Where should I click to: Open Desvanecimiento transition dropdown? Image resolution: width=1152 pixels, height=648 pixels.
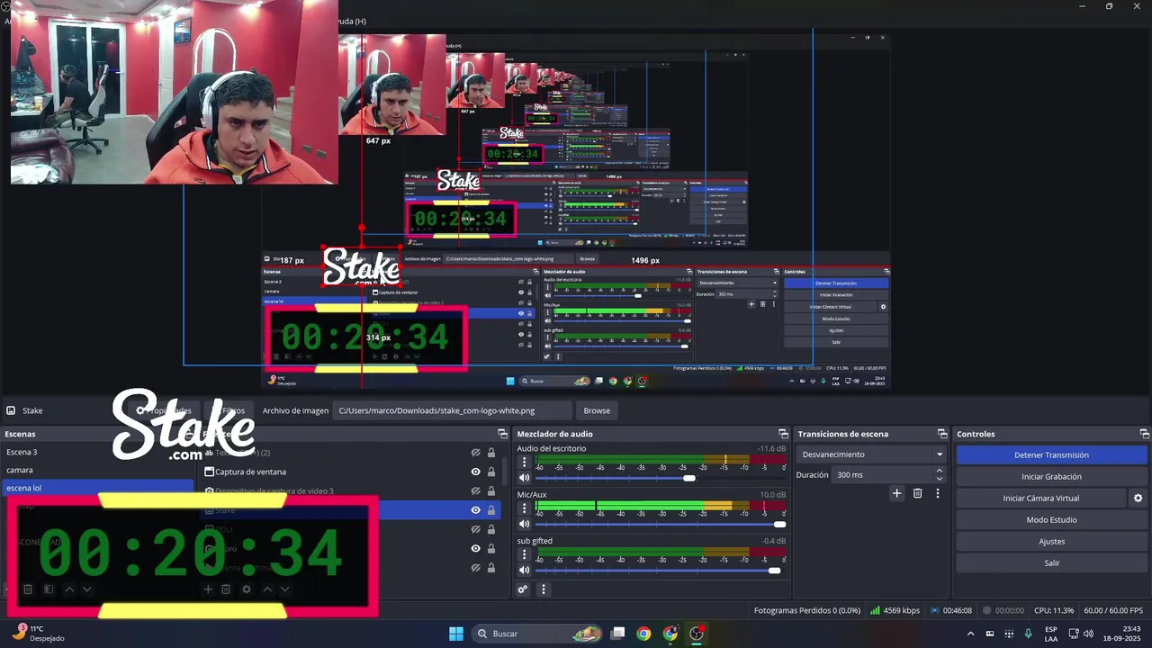(872, 454)
